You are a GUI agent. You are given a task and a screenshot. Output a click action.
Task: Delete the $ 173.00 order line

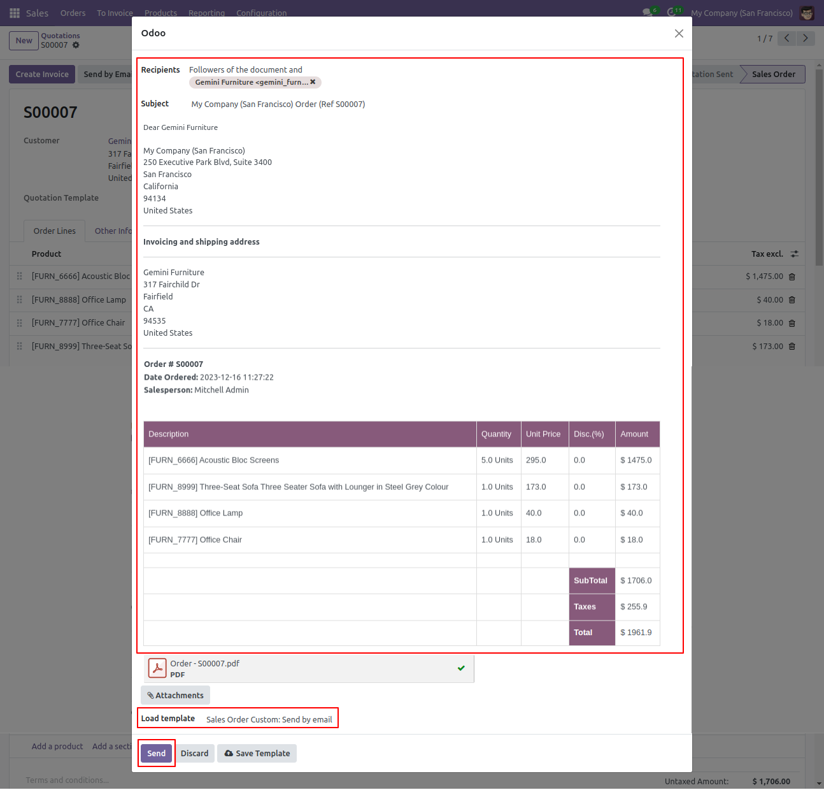coord(792,346)
